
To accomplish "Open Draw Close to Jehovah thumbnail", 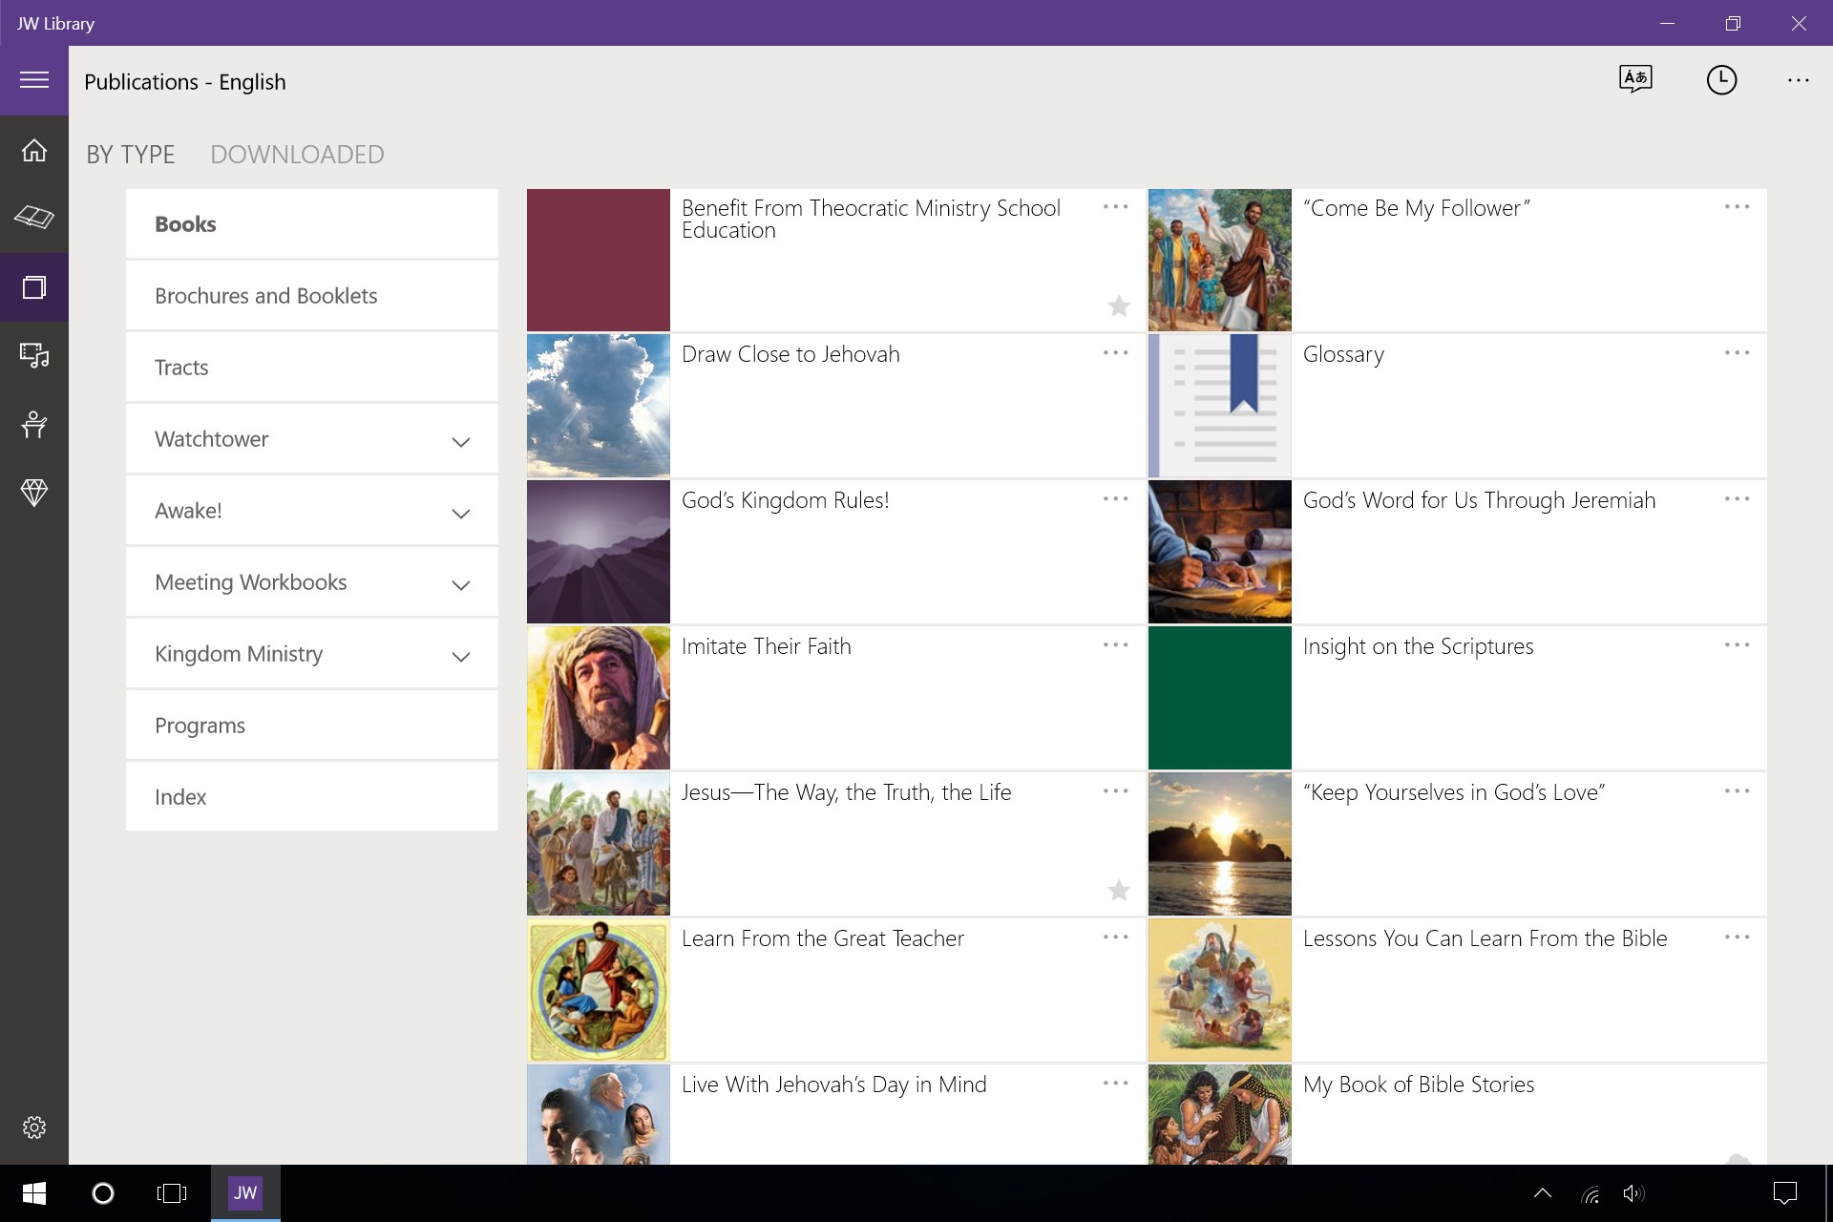I will [599, 406].
